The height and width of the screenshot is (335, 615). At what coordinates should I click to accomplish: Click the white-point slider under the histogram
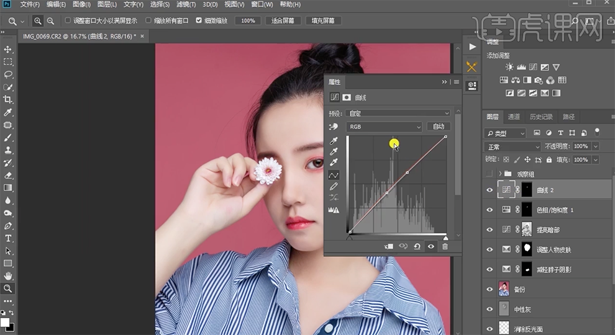[445, 238]
